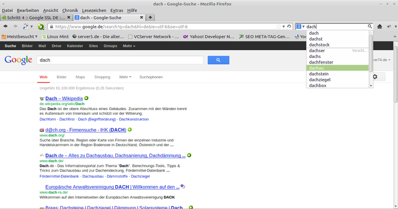Image resolution: width=398 pixels, height=209 pixels.
Task: Click the Google logo
Action: click(18, 60)
